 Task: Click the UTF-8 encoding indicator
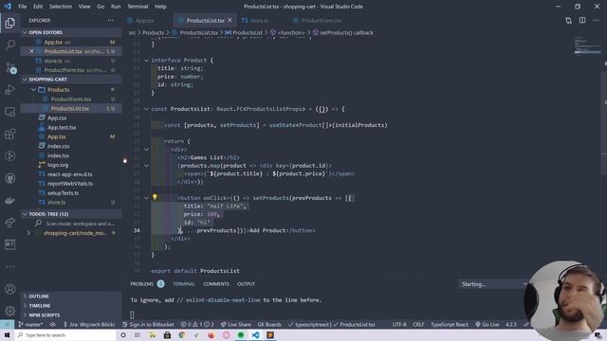click(399, 324)
